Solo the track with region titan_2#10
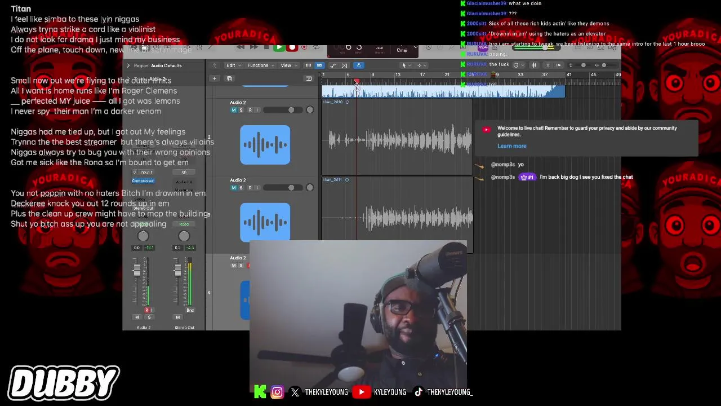Image resolution: width=721 pixels, height=406 pixels. (x=241, y=110)
